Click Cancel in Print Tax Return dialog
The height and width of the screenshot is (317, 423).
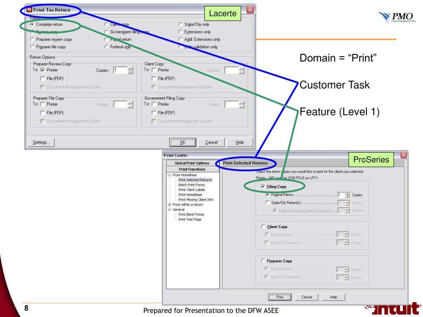click(x=211, y=142)
